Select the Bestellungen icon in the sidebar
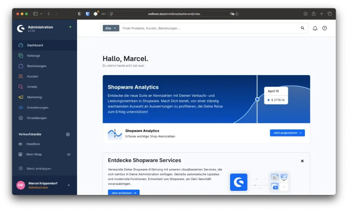The height and width of the screenshot is (211, 348). [x=21, y=66]
